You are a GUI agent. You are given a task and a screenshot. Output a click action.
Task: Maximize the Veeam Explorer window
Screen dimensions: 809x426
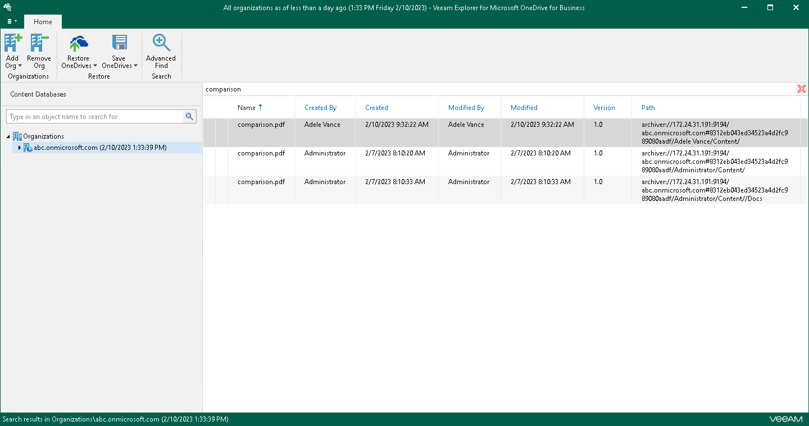pos(770,8)
